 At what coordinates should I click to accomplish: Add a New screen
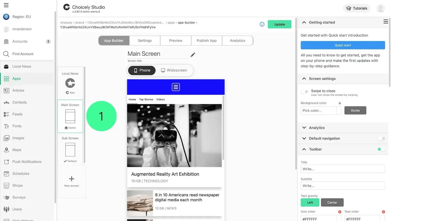point(72,181)
